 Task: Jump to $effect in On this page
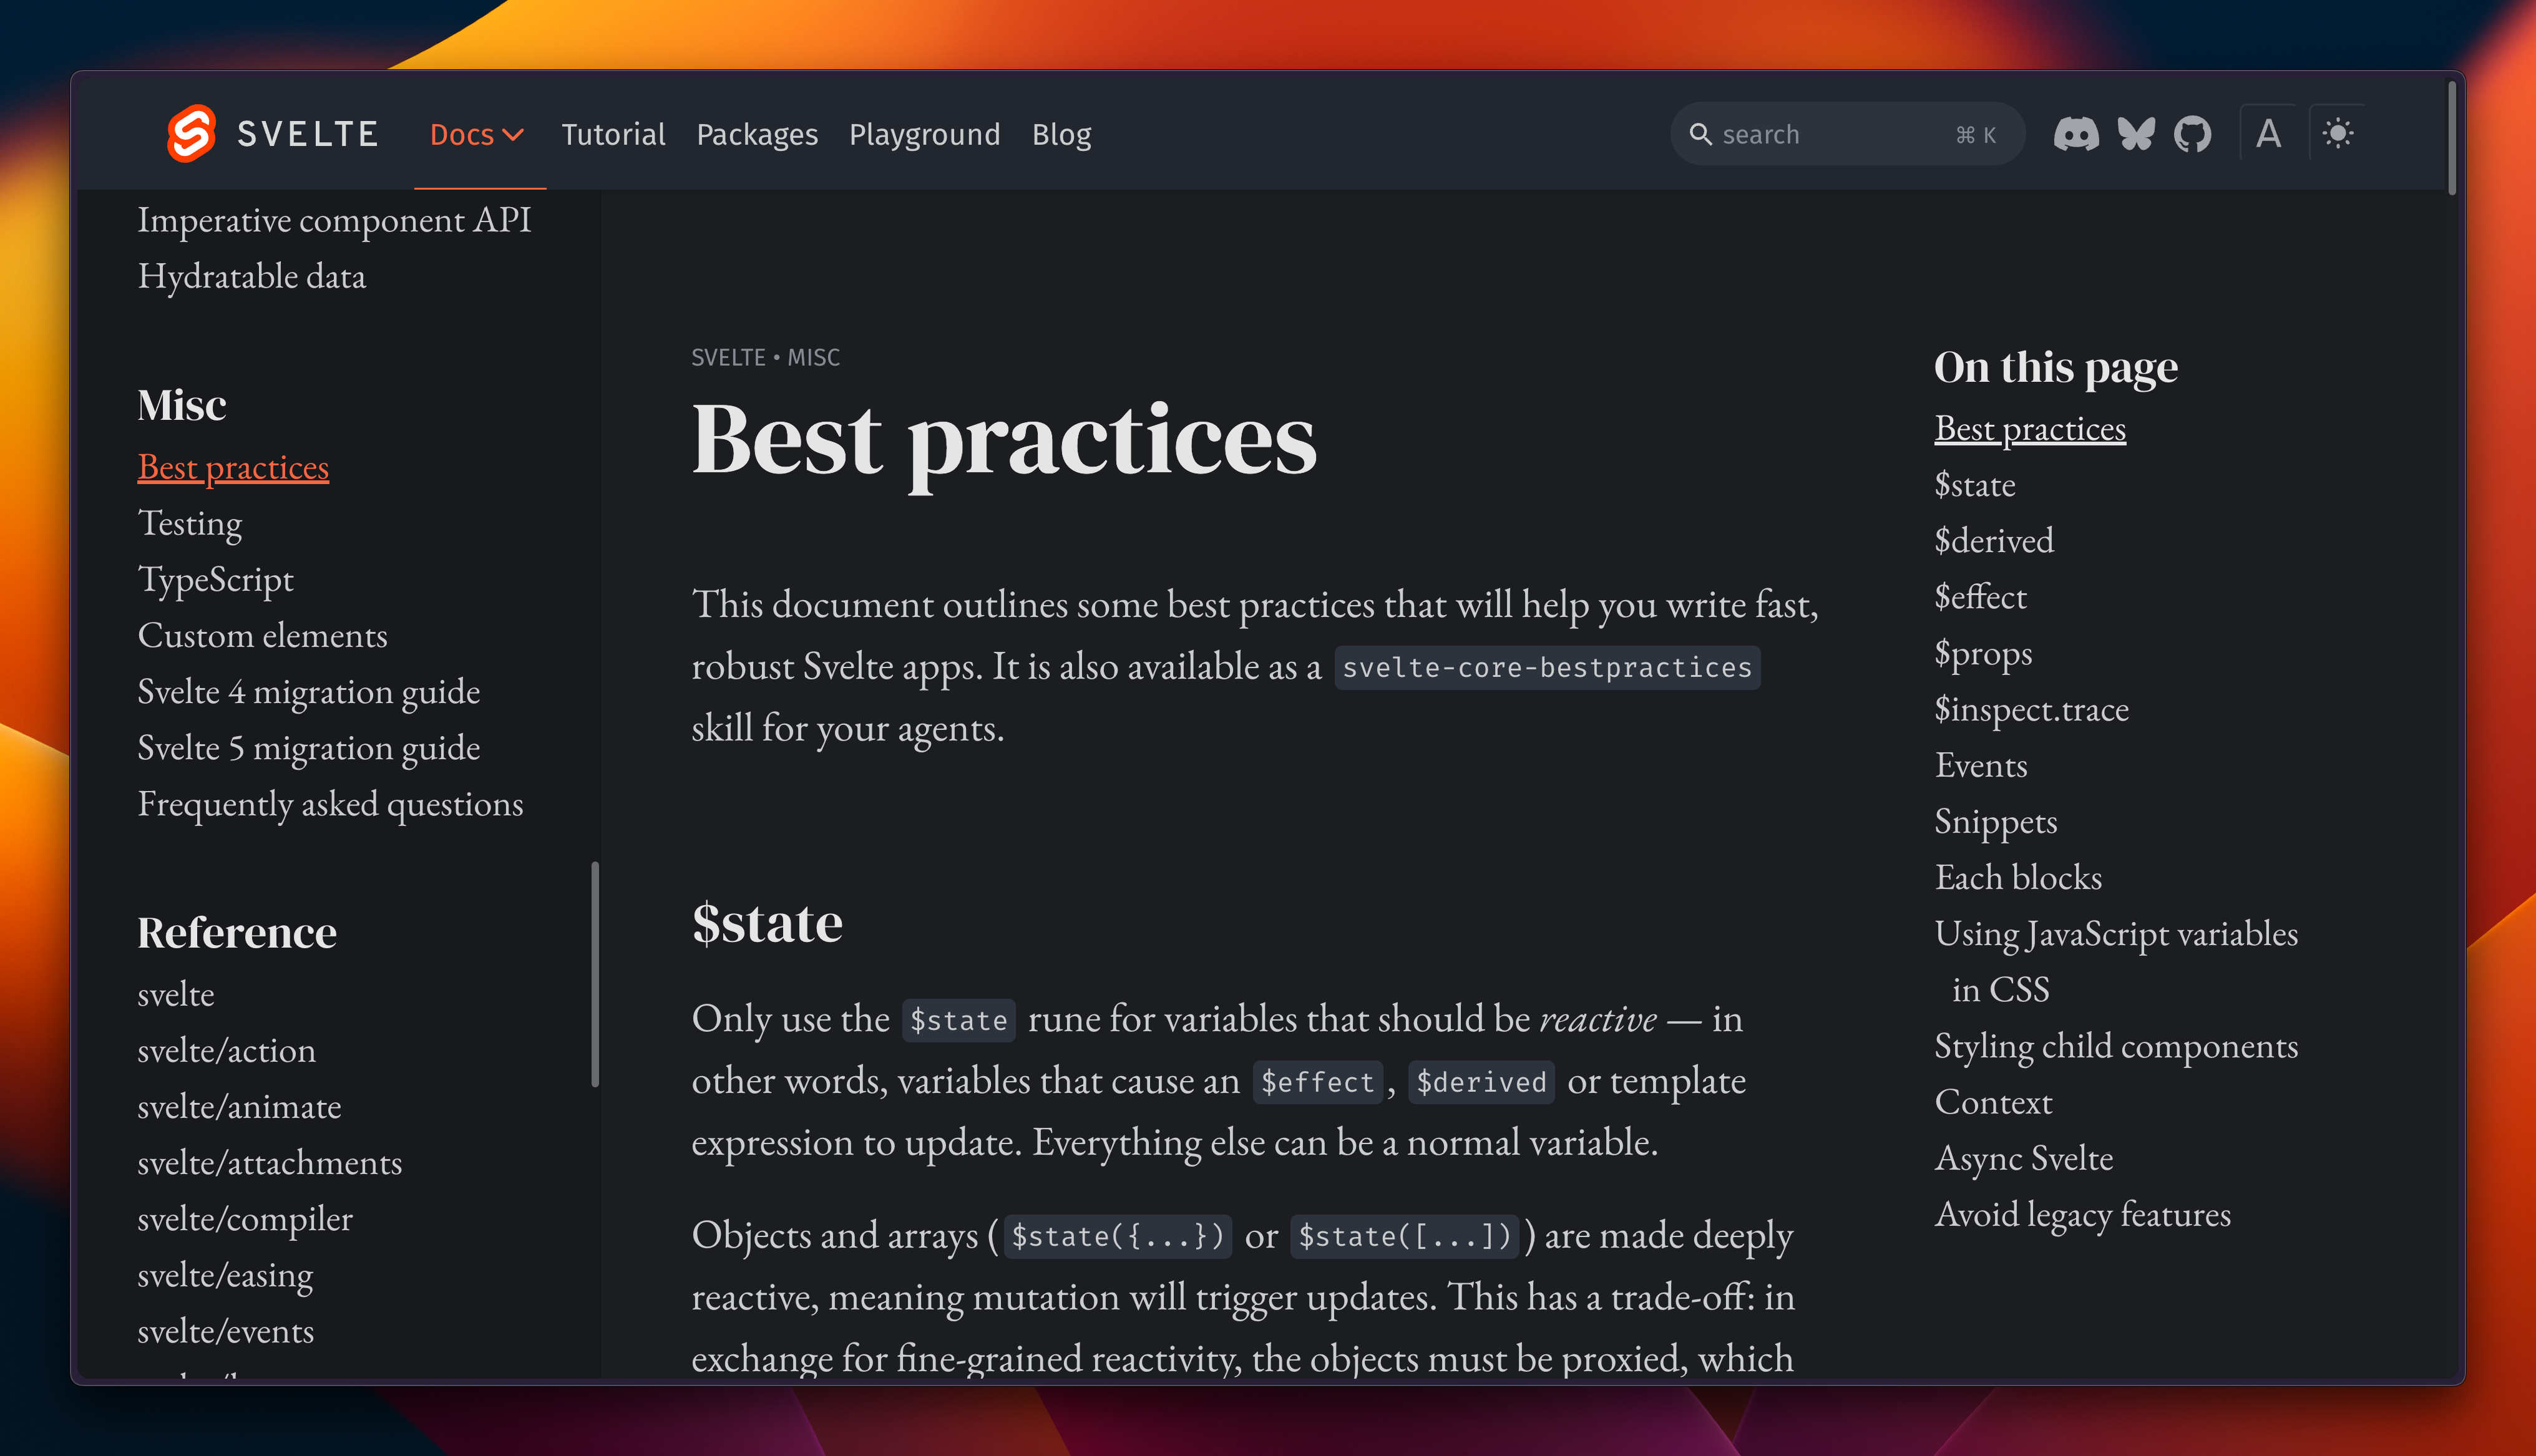tap(1981, 597)
